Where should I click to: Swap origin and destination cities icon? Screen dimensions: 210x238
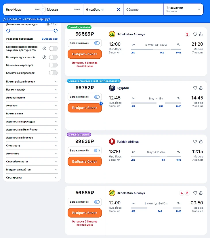43,9
